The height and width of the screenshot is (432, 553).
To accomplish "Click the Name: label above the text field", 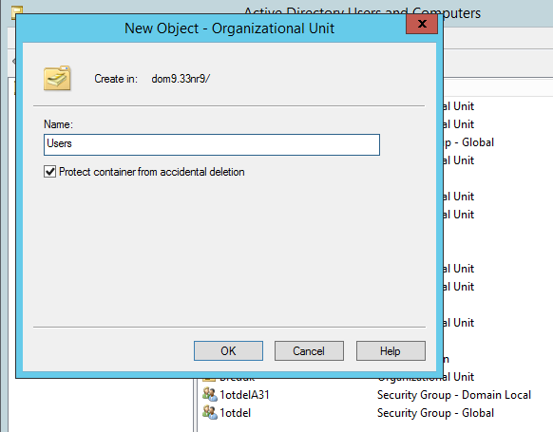I will [58, 124].
